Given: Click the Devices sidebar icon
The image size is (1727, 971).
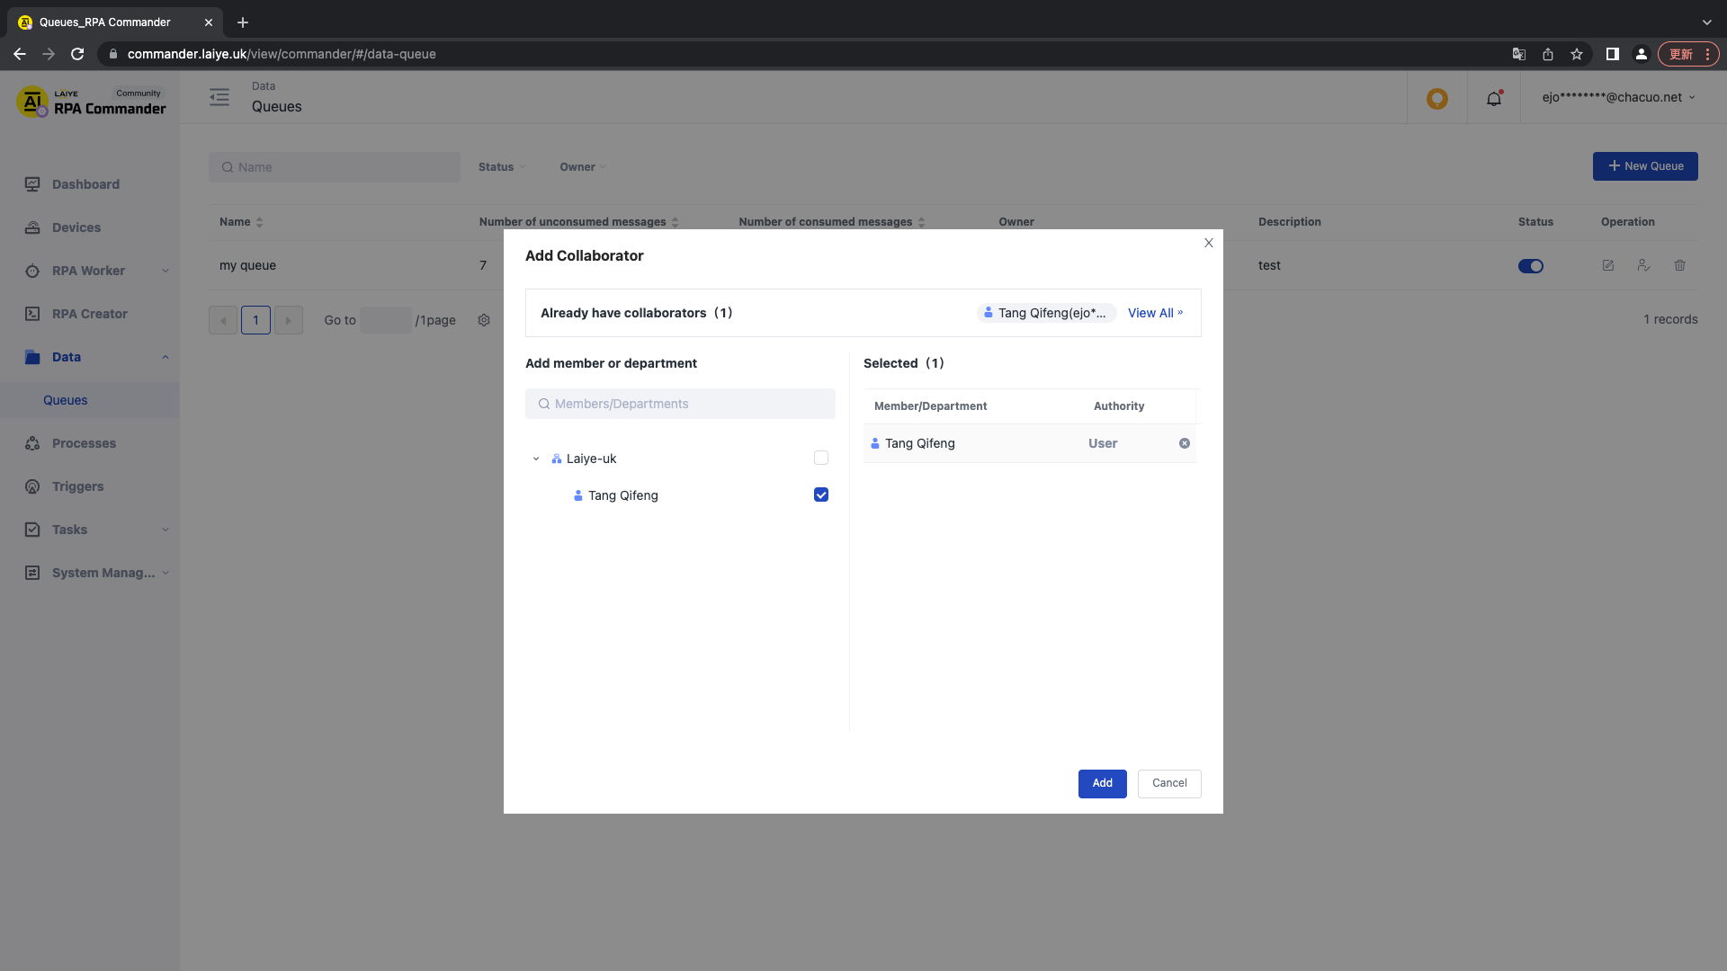Looking at the screenshot, I should coord(32,227).
